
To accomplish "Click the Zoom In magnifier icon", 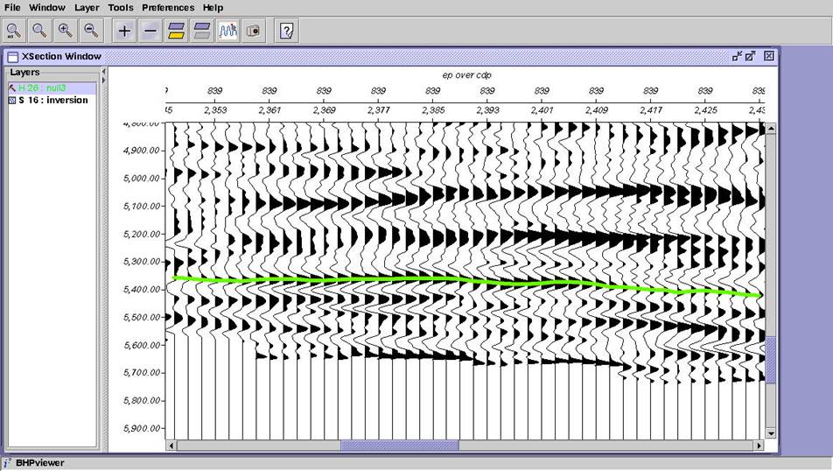I will tap(66, 31).
